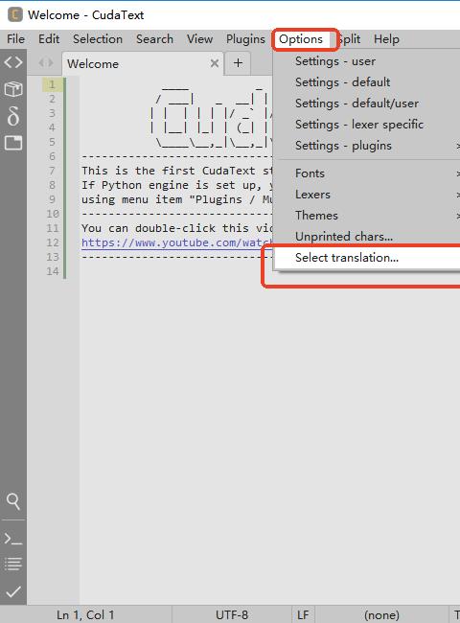Choose Settings - default/user
460x623 pixels.
click(x=367, y=104)
